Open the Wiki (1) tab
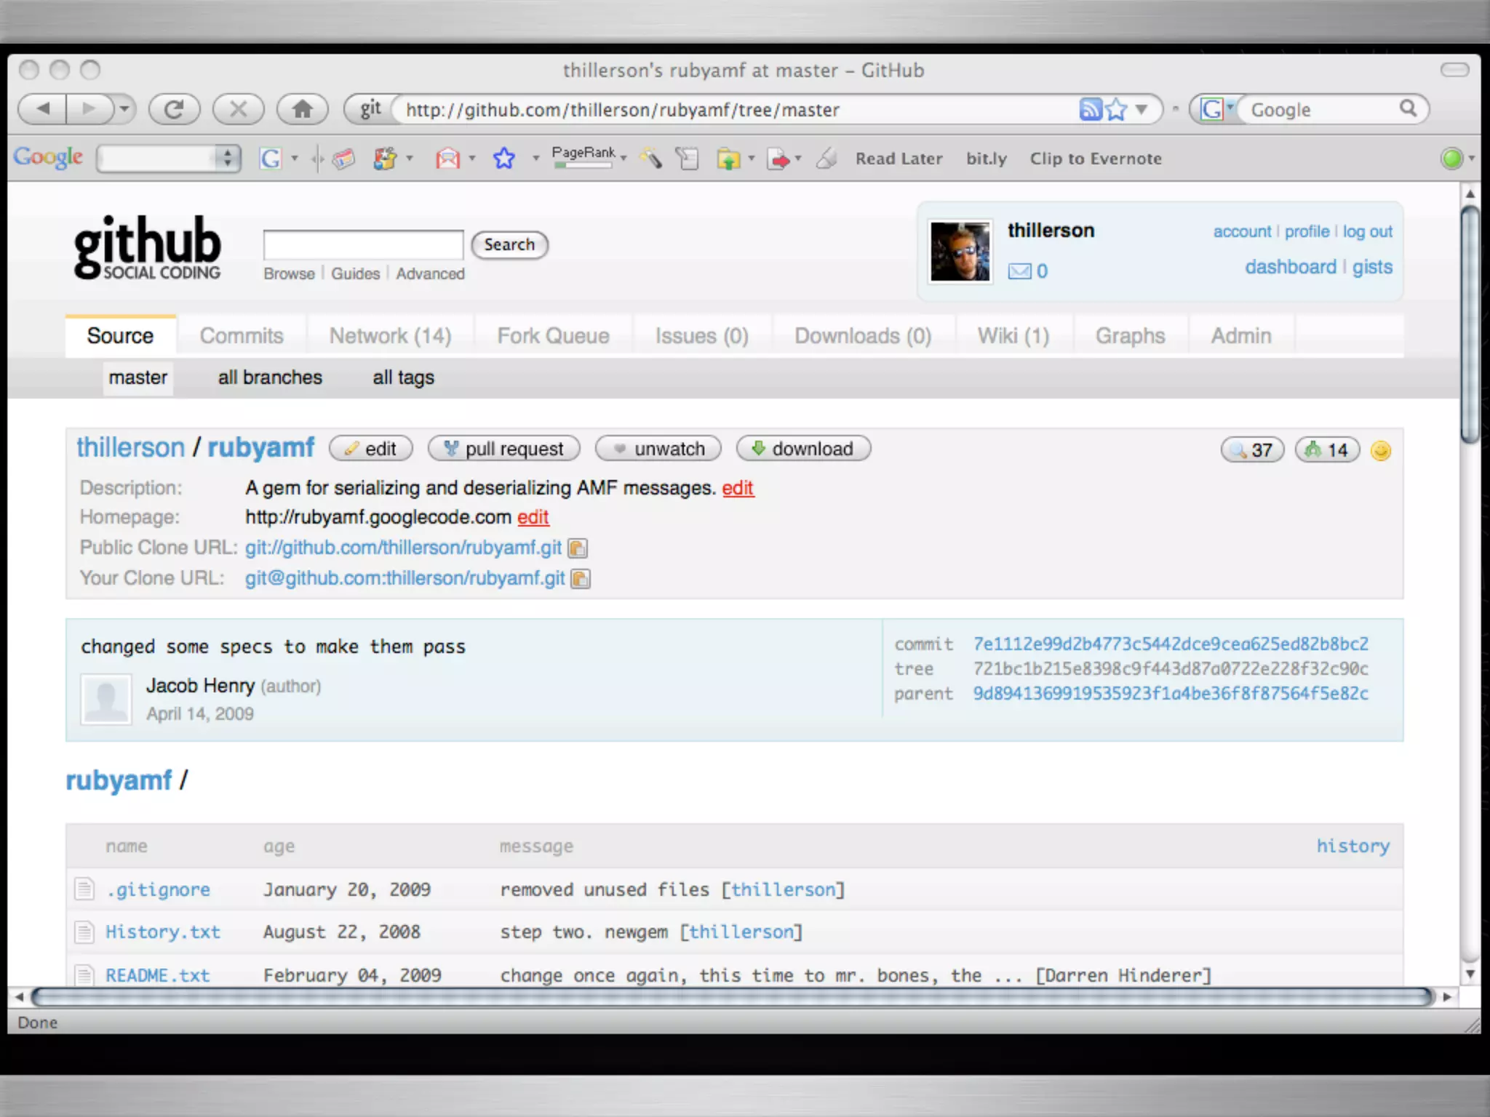 pos(1013,336)
